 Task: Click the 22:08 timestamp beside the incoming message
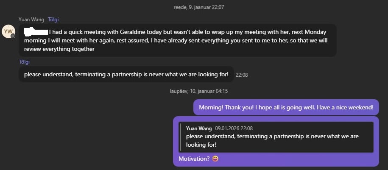242,75
